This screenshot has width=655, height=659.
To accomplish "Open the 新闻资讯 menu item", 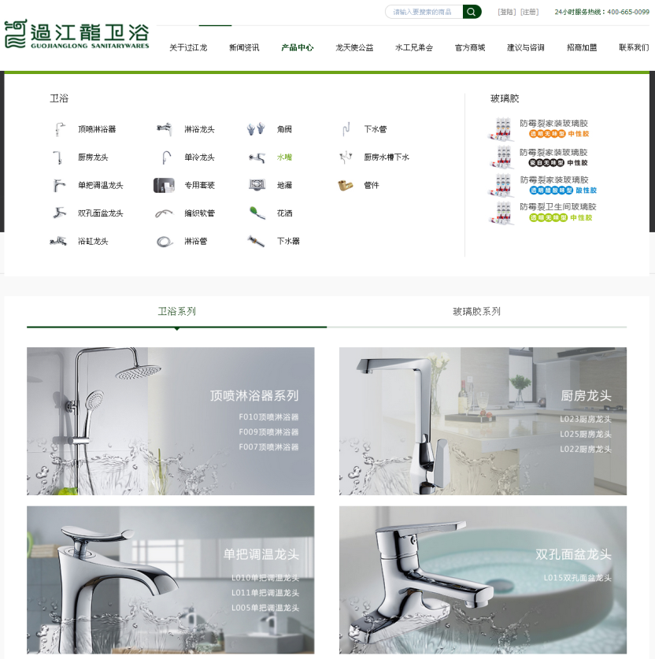I will pos(244,47).
